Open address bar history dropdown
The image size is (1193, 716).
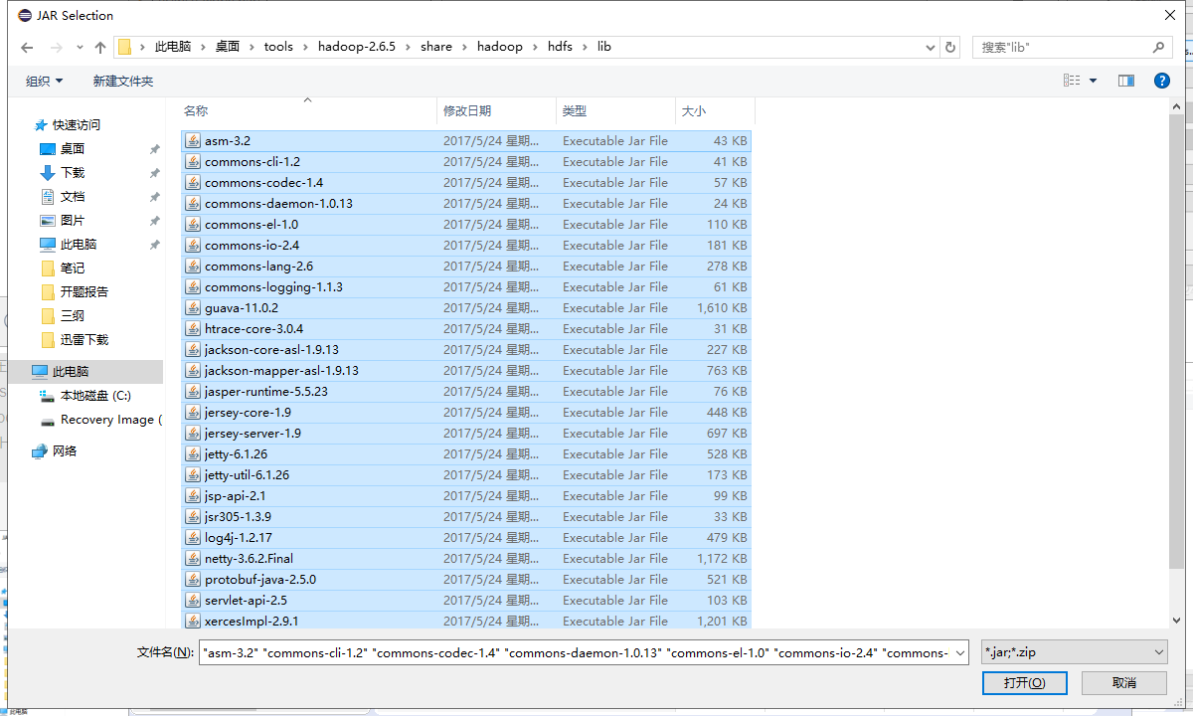pos(931,47)
